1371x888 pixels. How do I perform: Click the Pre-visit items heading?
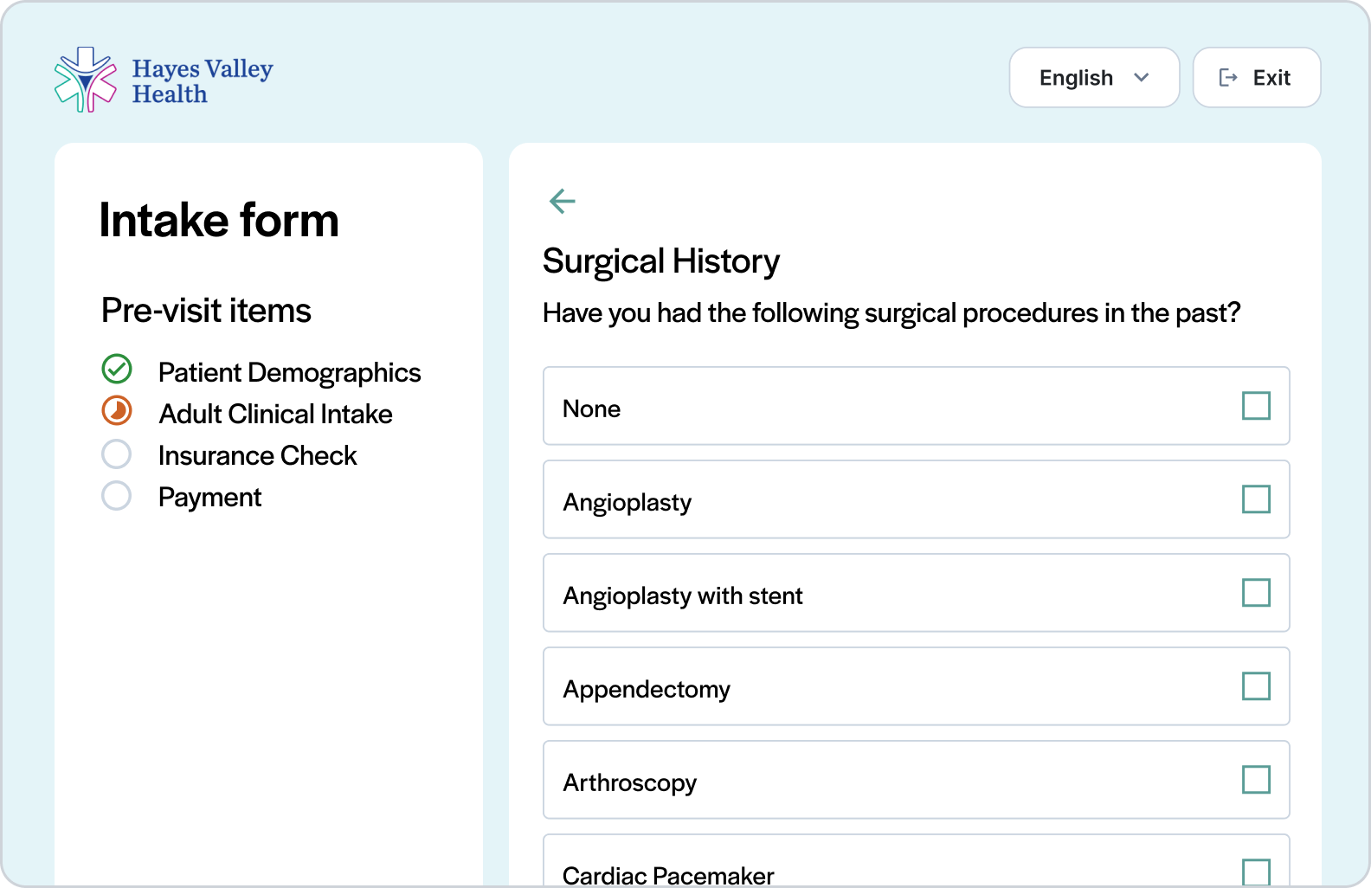206,311
